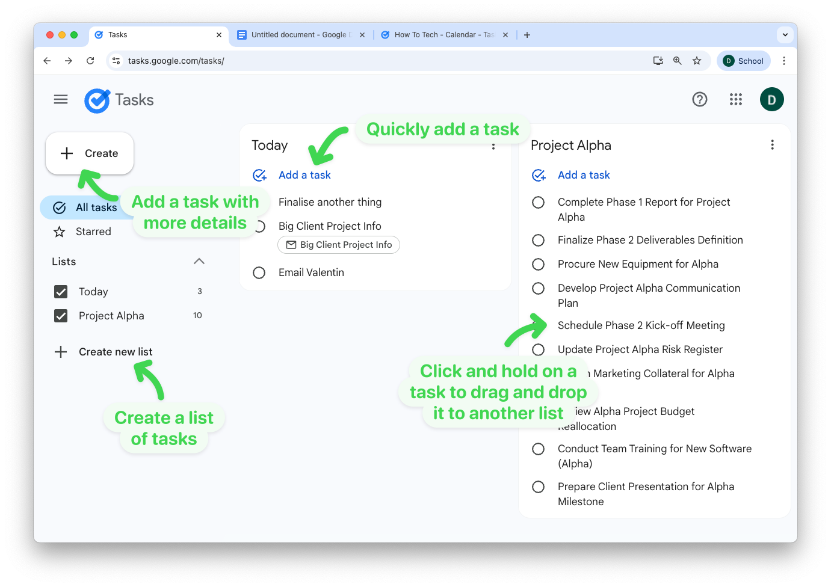831x587 pixels.
Task: Open the Project Alpha list options menu
Action: pos(772,145)
